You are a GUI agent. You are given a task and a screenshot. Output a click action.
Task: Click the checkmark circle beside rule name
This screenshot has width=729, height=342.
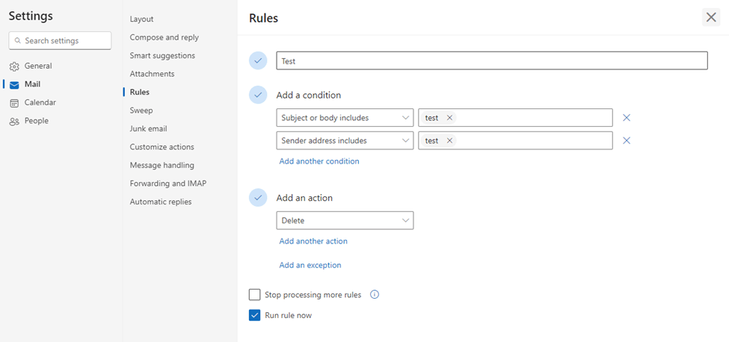[x=258, y=60]
